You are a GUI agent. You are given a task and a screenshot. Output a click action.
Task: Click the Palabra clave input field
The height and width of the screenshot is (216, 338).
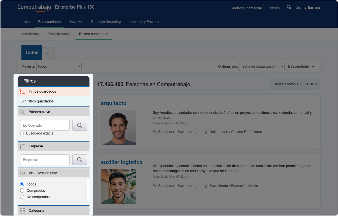(45, 125)
